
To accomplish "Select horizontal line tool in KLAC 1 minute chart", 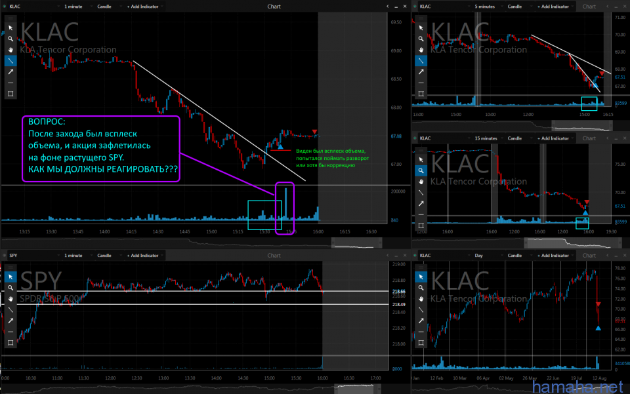I will coord(10,83).
